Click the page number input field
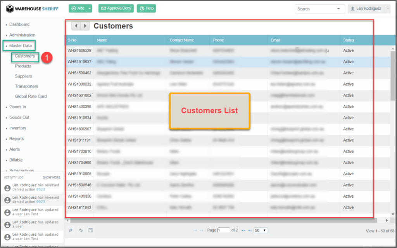 tap(224, 230)
